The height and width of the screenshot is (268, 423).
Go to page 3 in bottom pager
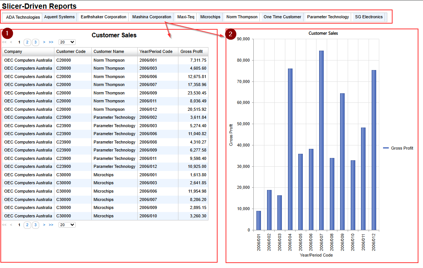point(35,225)
